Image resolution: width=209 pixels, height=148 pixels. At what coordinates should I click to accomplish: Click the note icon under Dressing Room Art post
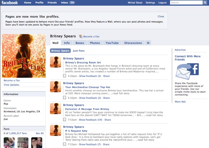pyautogui.click(x=65, y=76)
